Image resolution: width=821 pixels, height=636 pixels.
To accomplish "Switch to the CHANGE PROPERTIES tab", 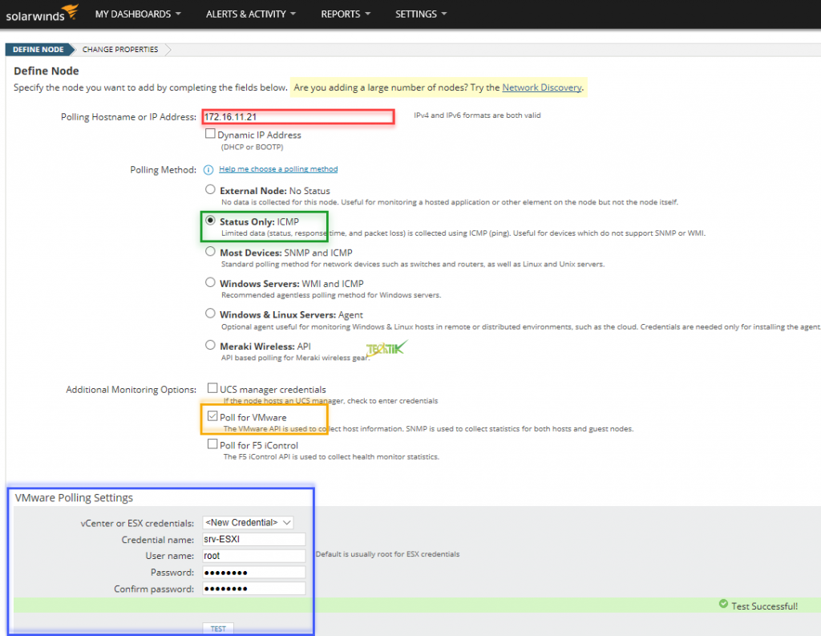I will tap(119, 49).
